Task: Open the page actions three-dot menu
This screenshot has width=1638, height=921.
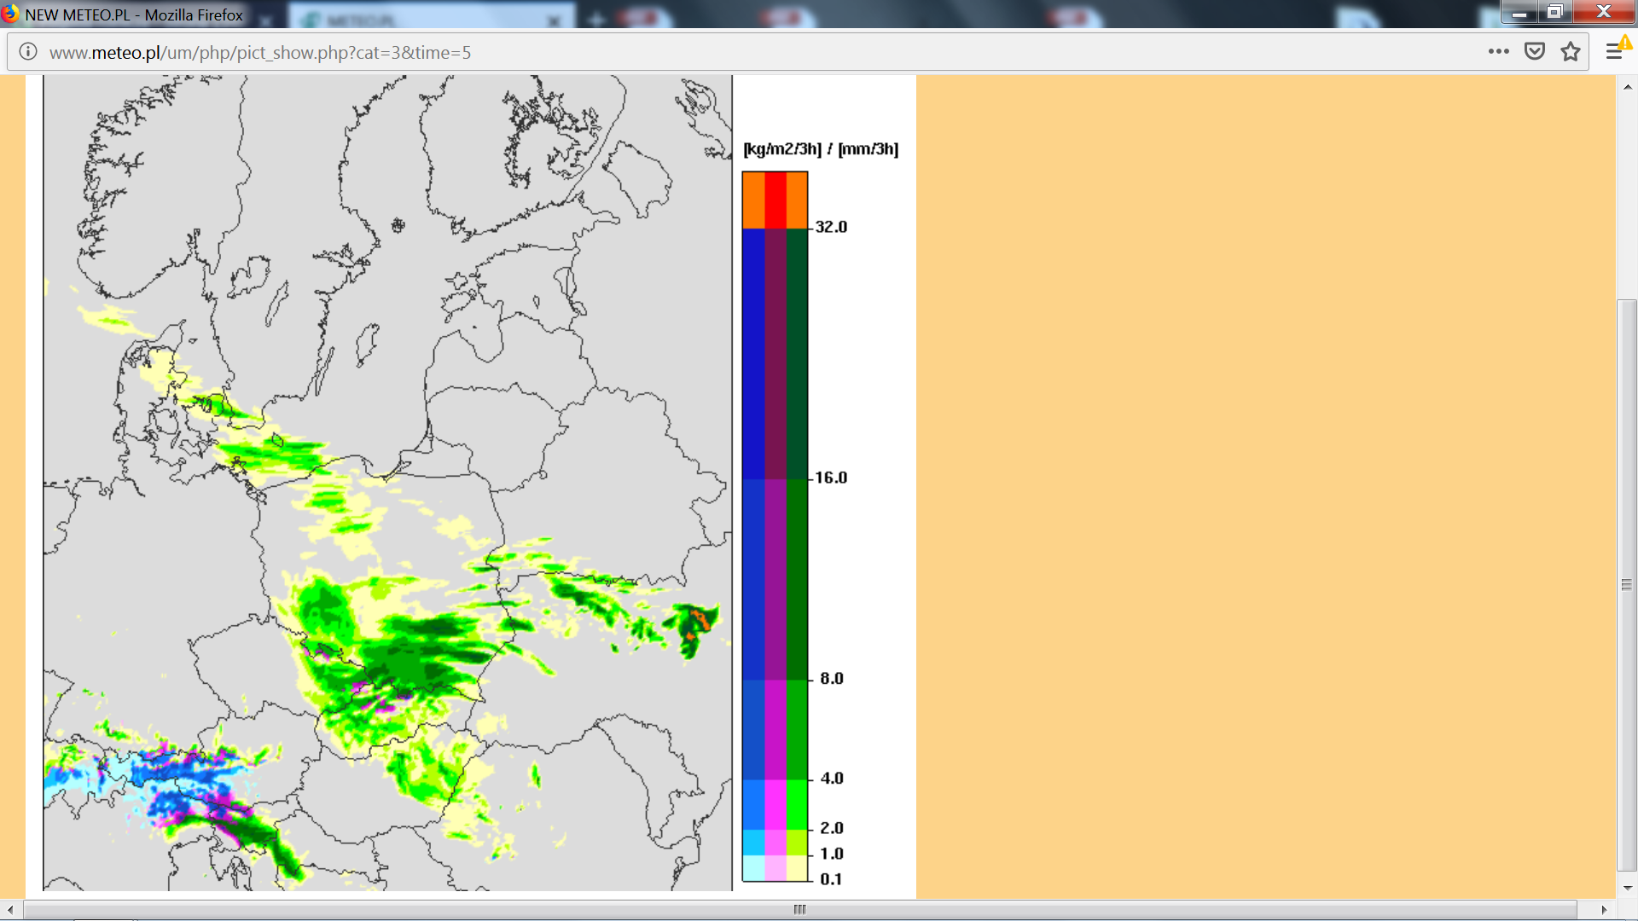Action: (x=1498, y=52)
